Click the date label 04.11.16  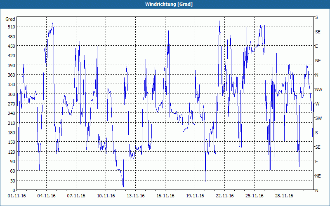pyautogui.click(x=46, y=196)
